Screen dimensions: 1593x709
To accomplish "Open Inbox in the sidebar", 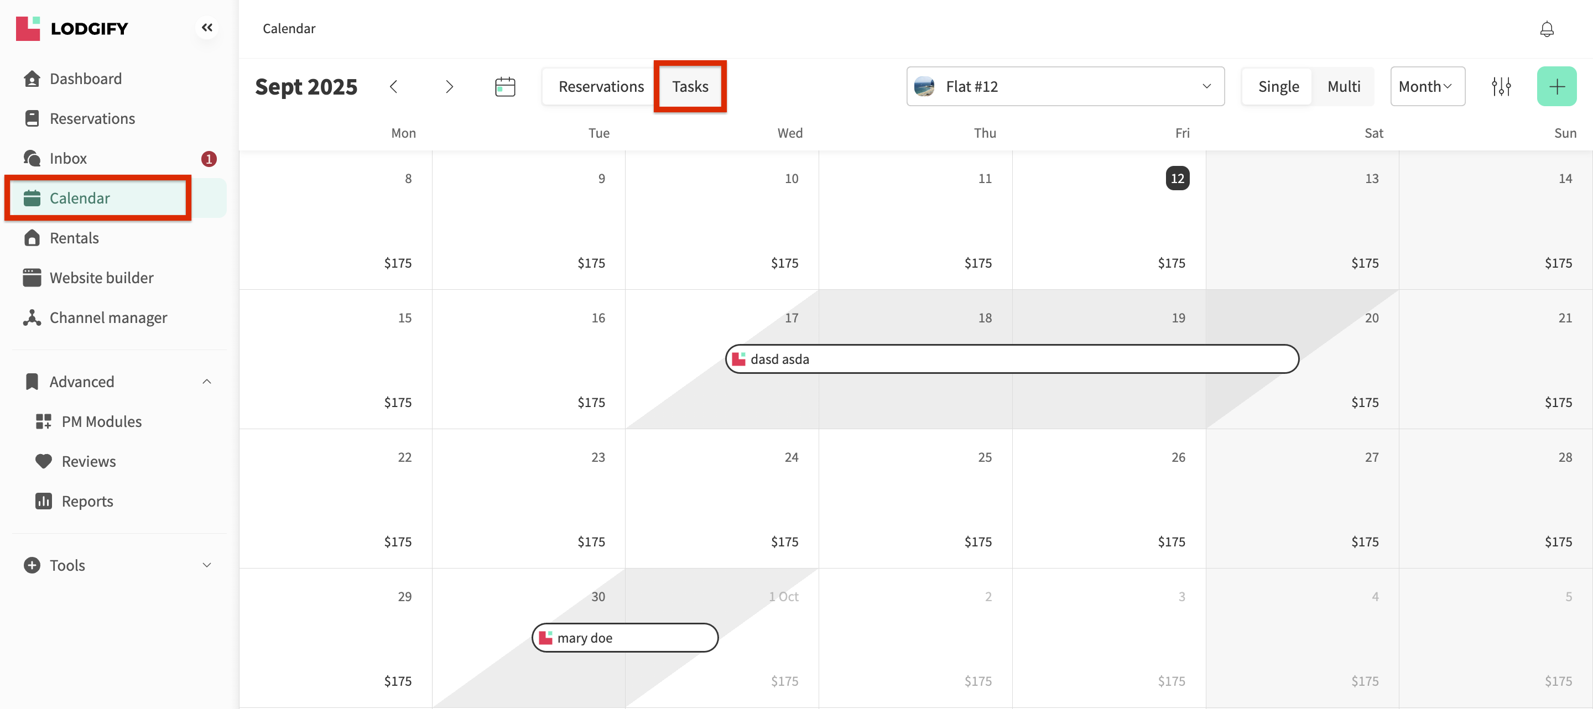I will 68,159.
